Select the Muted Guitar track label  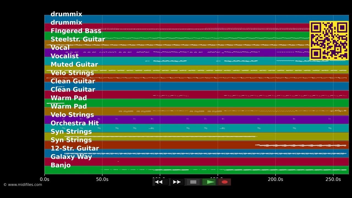pyautogui.click(x=74, y=64)
